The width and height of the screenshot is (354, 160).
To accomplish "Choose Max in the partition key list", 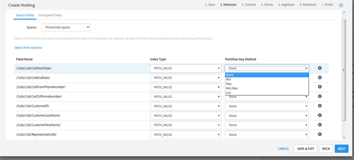I will coord(267,84).
